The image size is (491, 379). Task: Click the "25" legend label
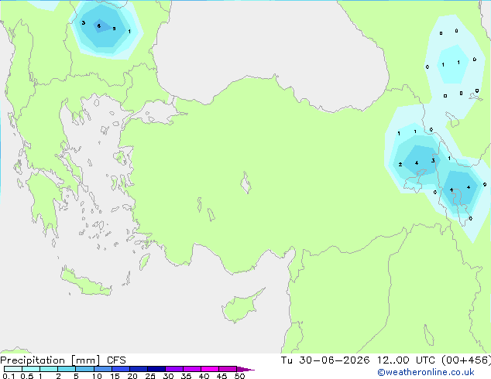click(x=150, y=376)
